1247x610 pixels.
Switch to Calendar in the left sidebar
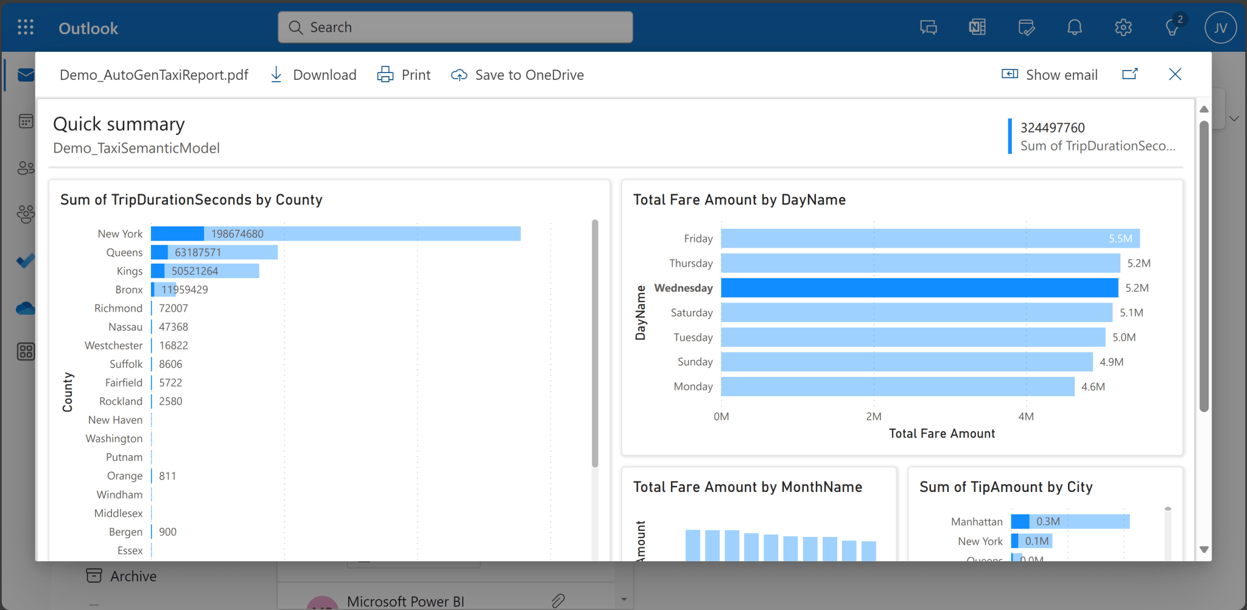click(25, 121)
